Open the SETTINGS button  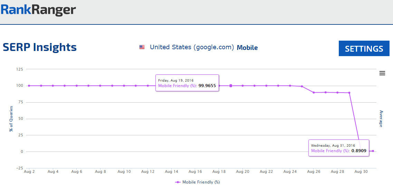(x=364, y=49)
